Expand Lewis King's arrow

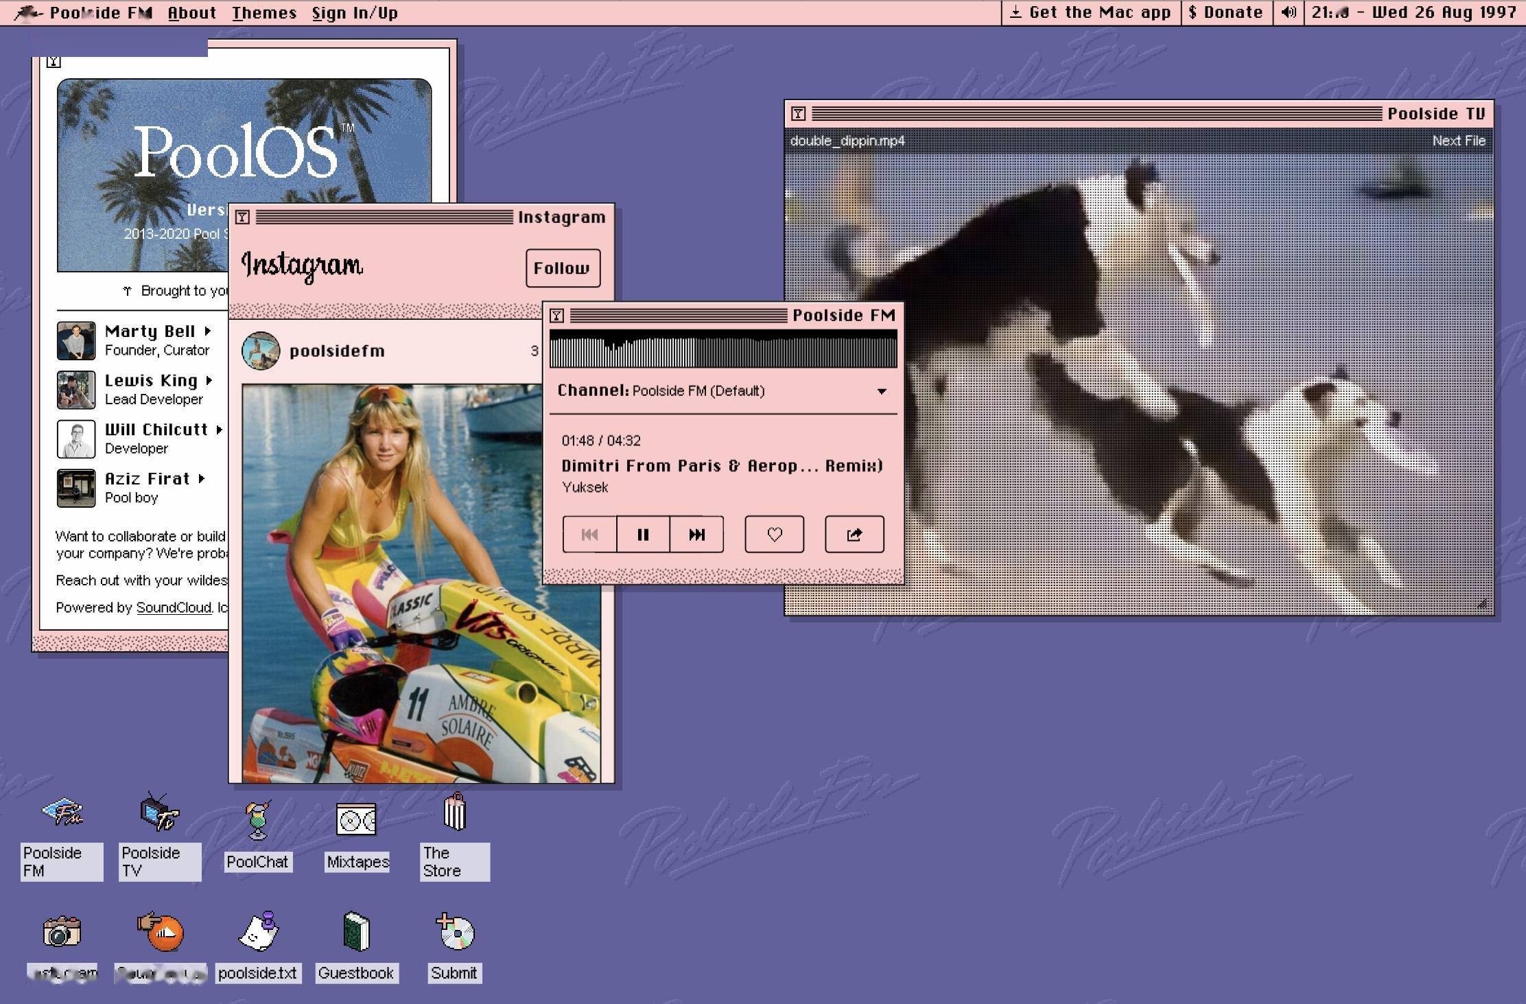[209, 380]
